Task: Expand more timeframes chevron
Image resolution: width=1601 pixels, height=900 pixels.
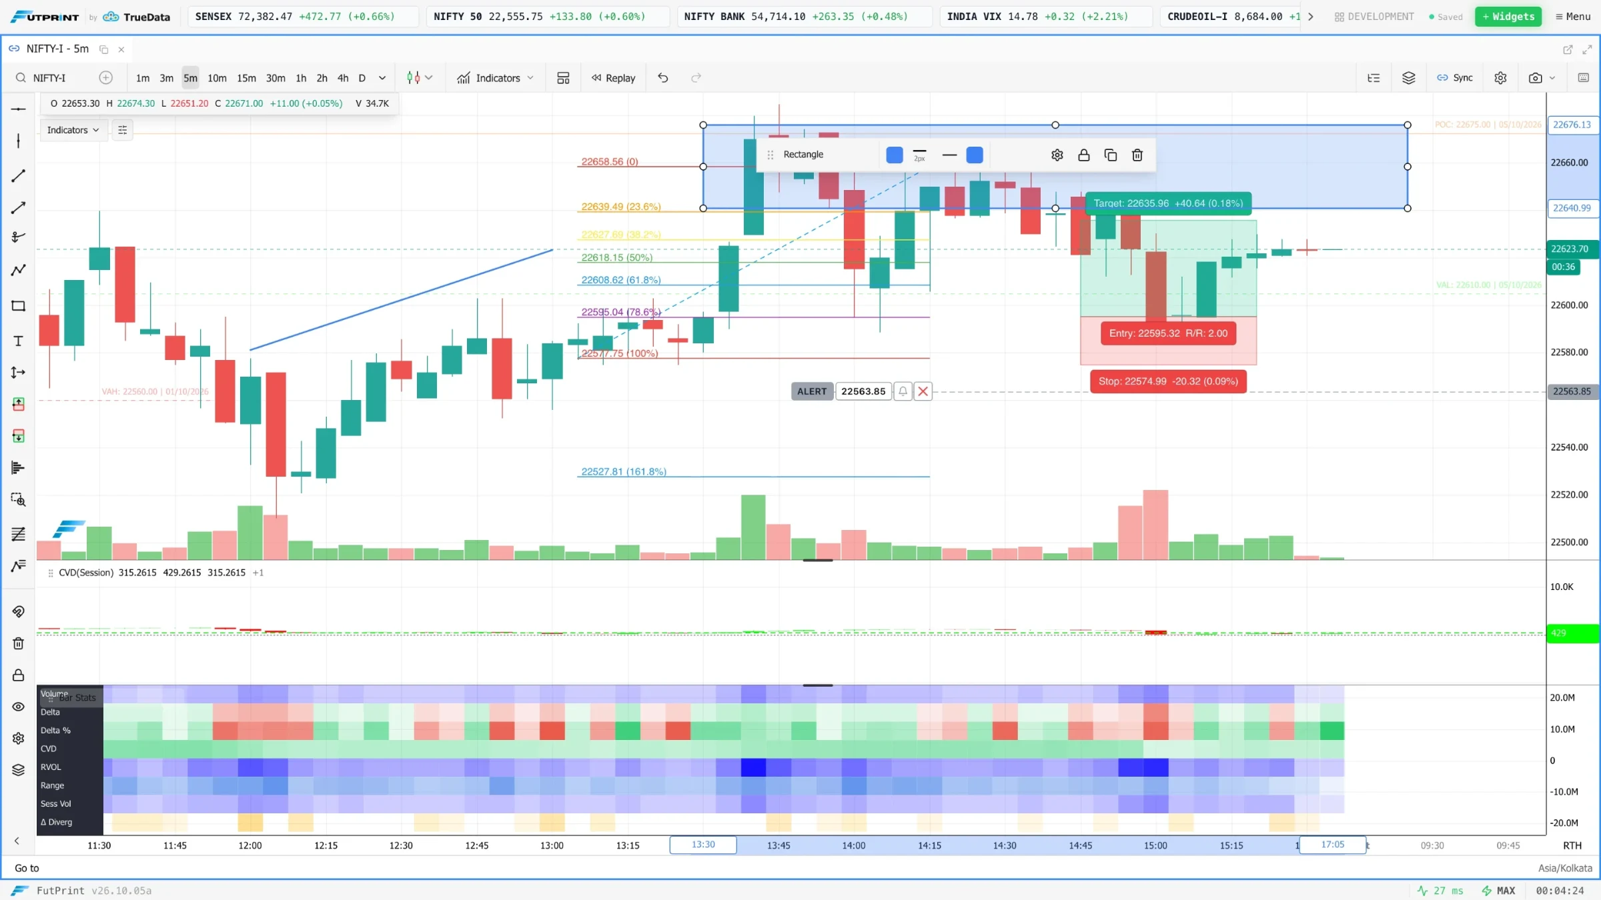Action: click(x=382, y=78)
